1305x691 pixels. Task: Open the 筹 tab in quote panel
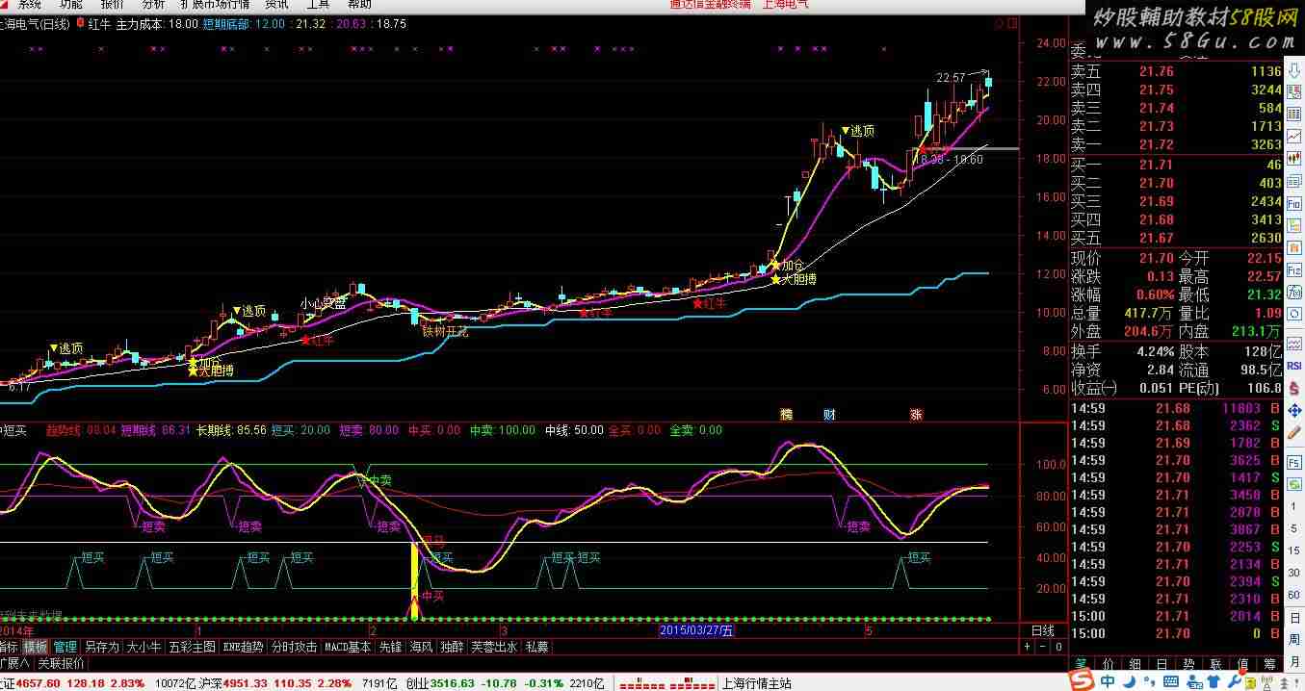[x=1270, y=664]
